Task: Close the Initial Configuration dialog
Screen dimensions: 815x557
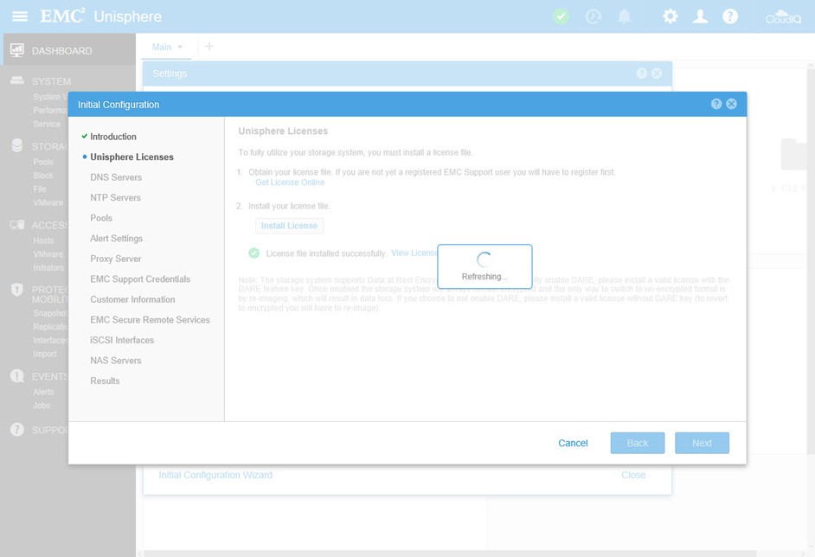Action: (x=731, y=104)
